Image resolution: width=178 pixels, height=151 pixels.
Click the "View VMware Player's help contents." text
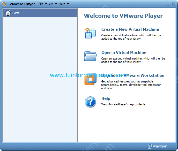[124, 104]
